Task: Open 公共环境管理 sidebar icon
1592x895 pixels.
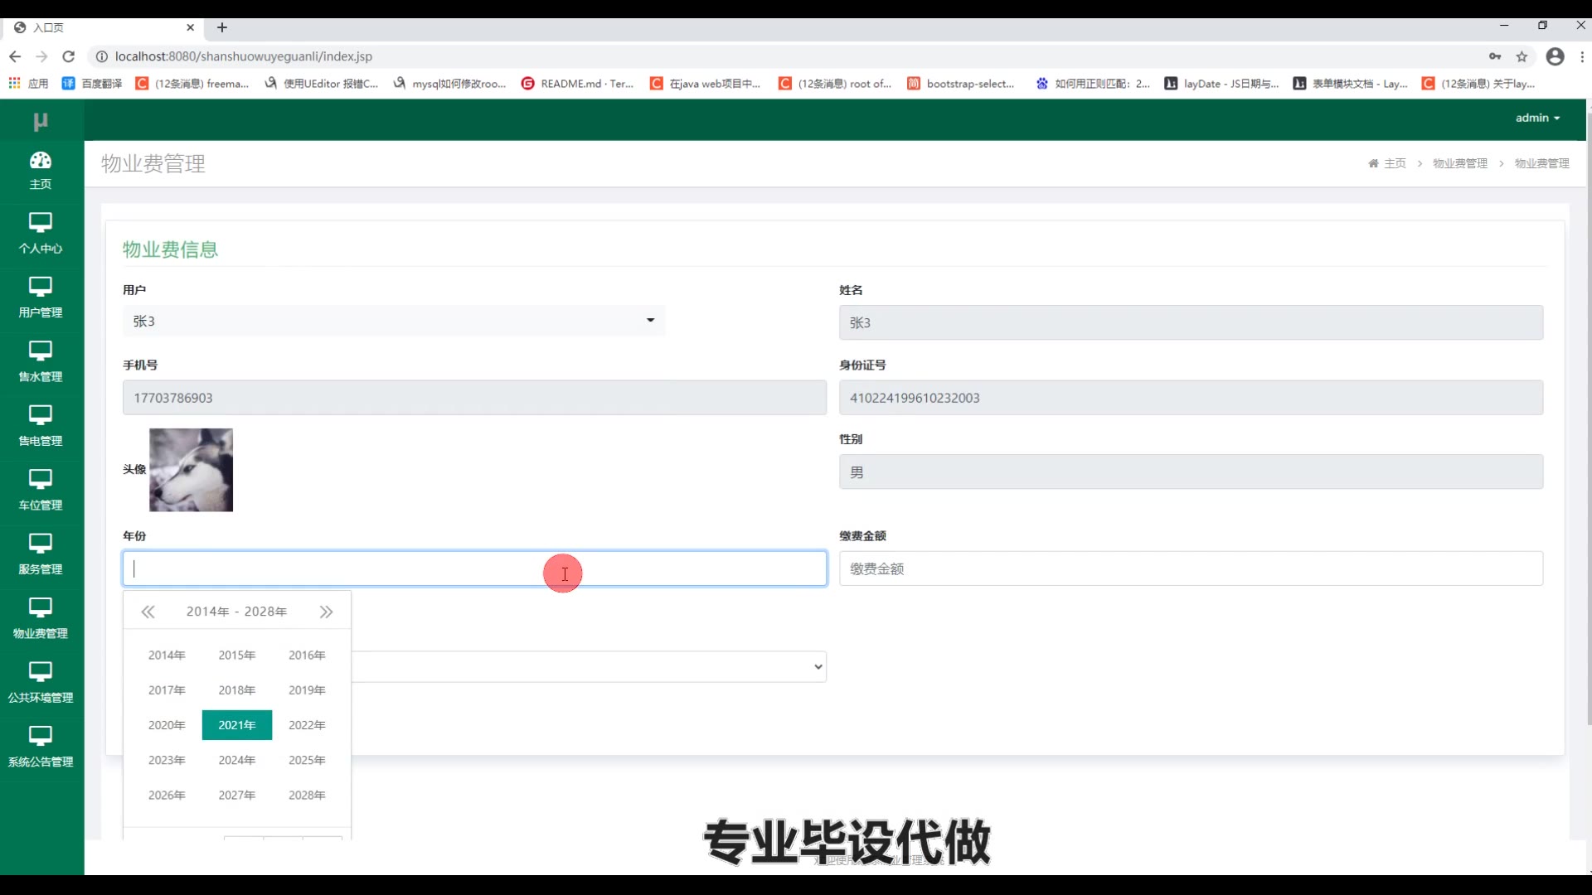Action: coord(41,671)
